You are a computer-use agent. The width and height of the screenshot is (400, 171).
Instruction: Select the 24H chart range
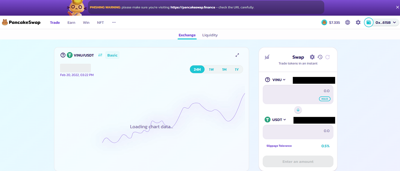197,69
